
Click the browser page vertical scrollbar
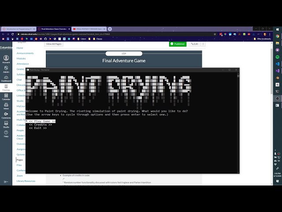pyautogui.click(x=271, y=114)
